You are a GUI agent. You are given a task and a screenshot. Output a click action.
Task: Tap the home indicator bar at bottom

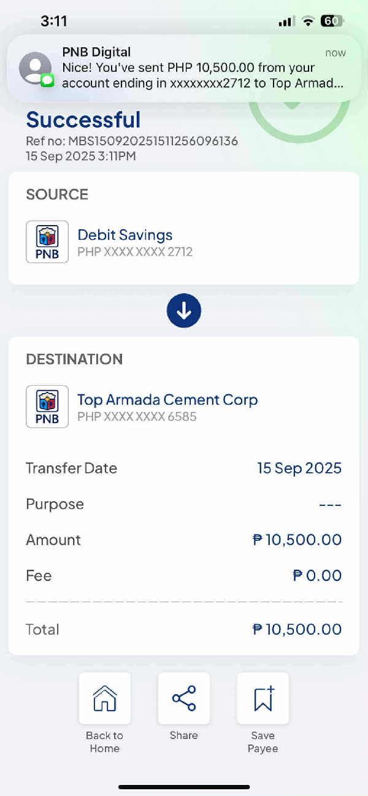(184, 787)
